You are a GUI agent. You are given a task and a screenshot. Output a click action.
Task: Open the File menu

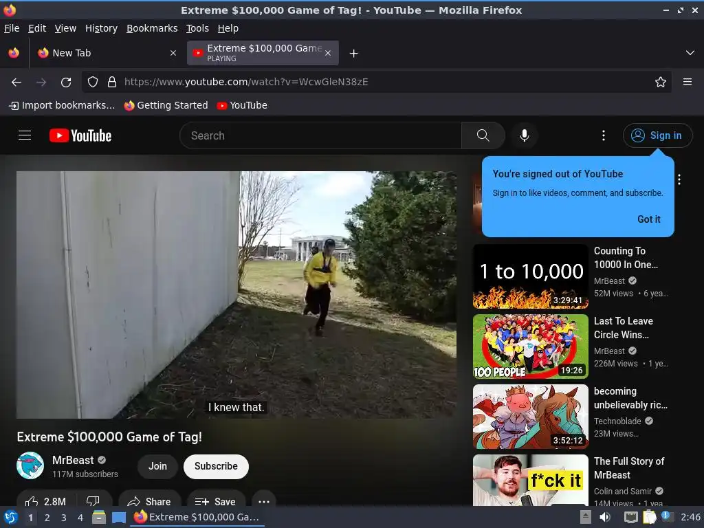click(12, 28)
